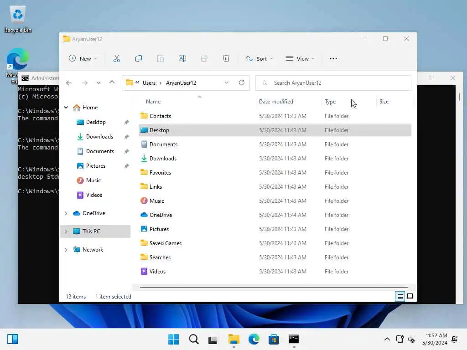Click the Command Prompt vertical scrollbar
Screen dimensions: 467x350
point(460,97)
